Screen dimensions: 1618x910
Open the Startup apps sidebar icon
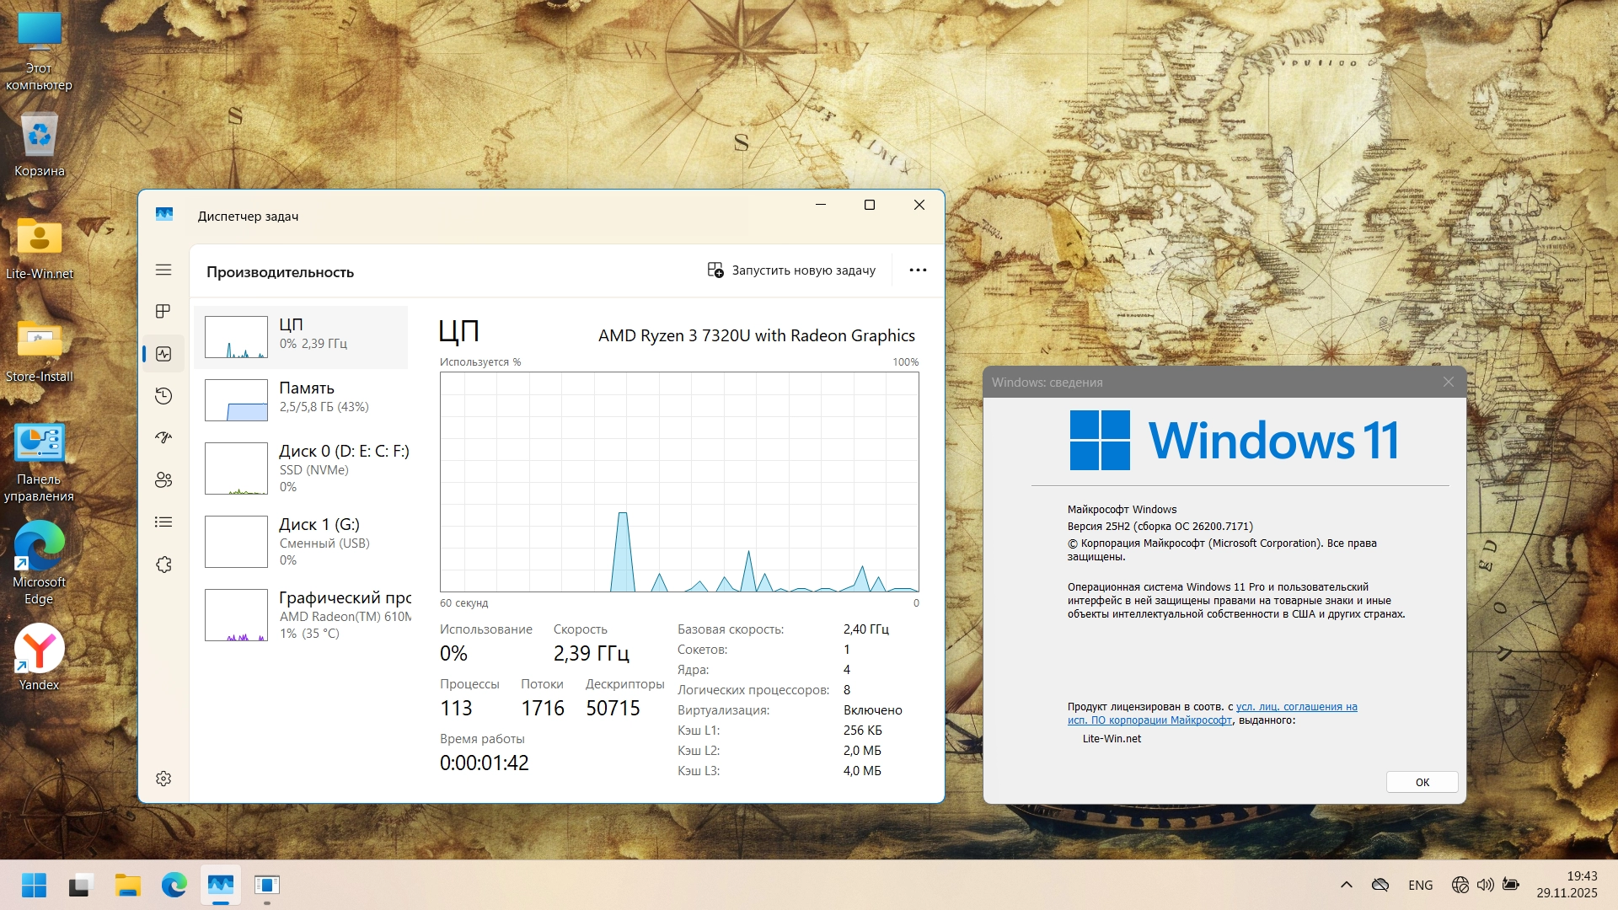(x=163, y=437)
